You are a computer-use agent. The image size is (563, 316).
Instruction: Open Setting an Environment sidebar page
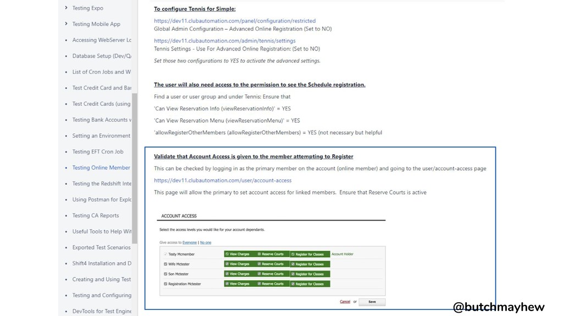(x=101, y=136)
